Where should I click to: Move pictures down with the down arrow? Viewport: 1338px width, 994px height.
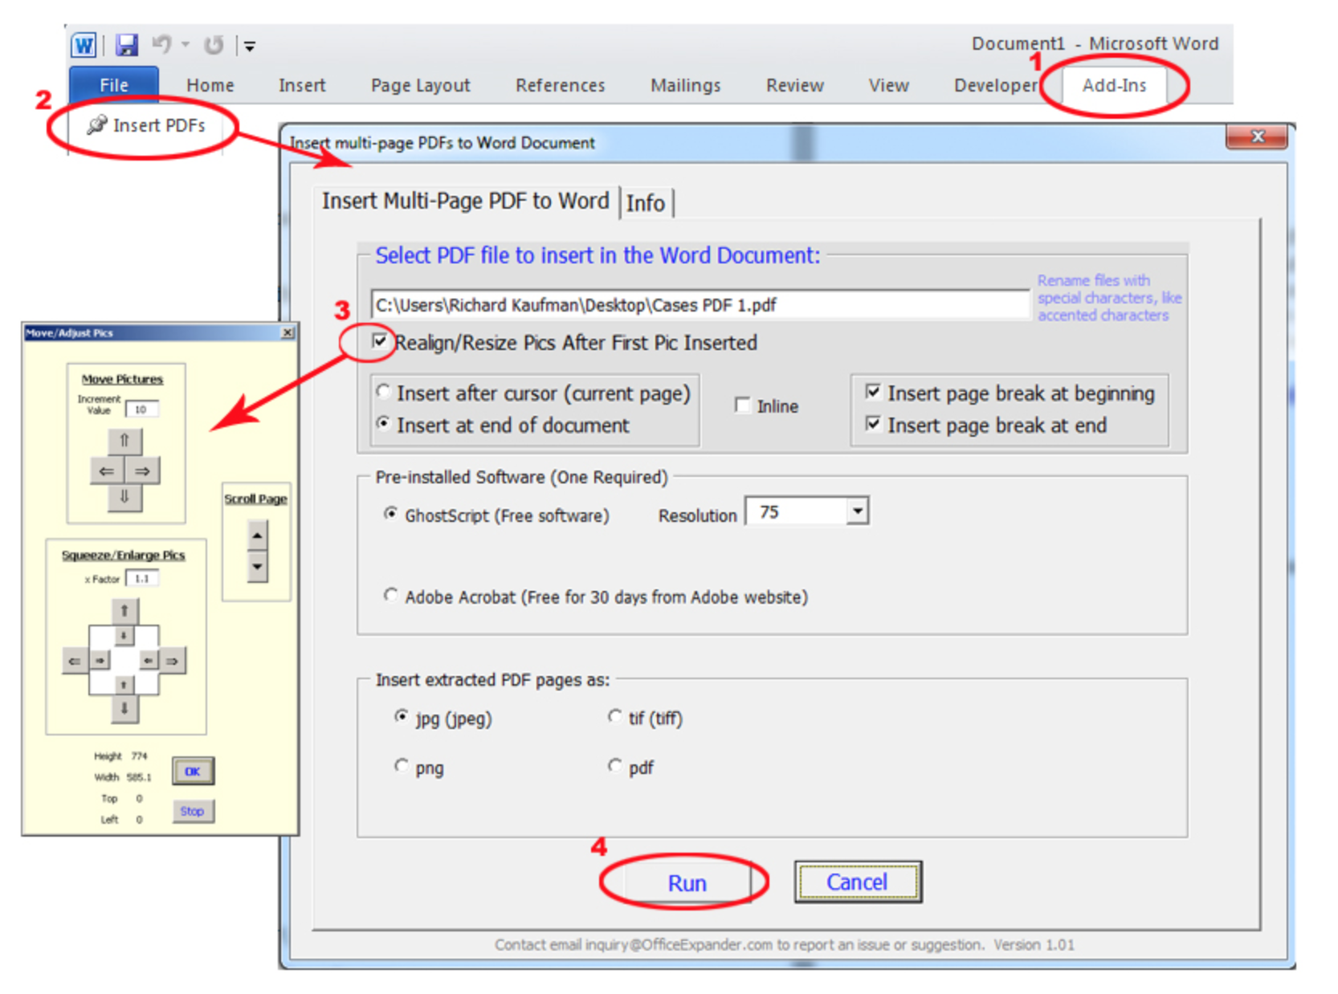pyautogui.click(x=124, y=497)
